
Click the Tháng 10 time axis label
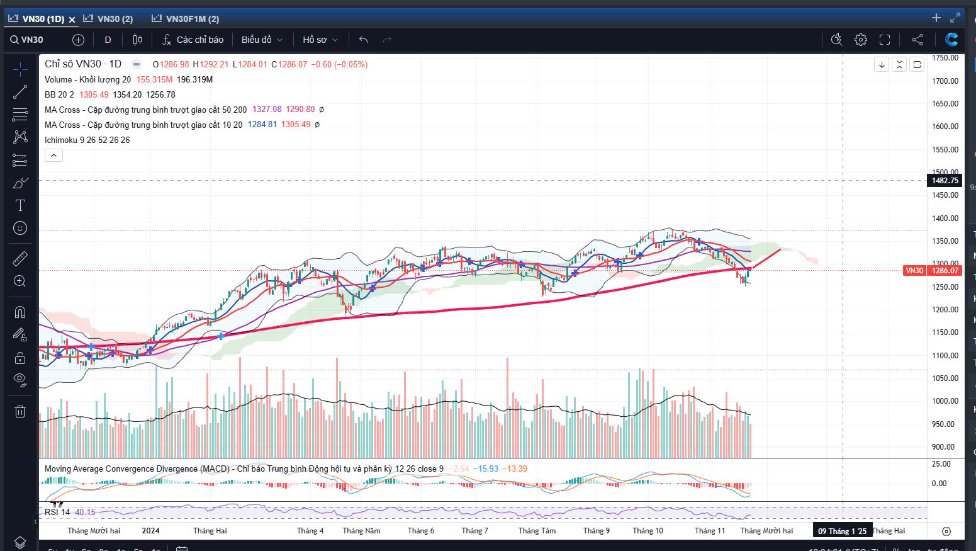[648, 531]
